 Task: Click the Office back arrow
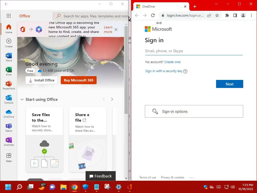point(6,4)
